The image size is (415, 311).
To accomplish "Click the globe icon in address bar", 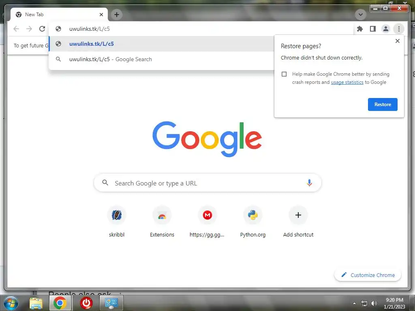I will (58, 29).
